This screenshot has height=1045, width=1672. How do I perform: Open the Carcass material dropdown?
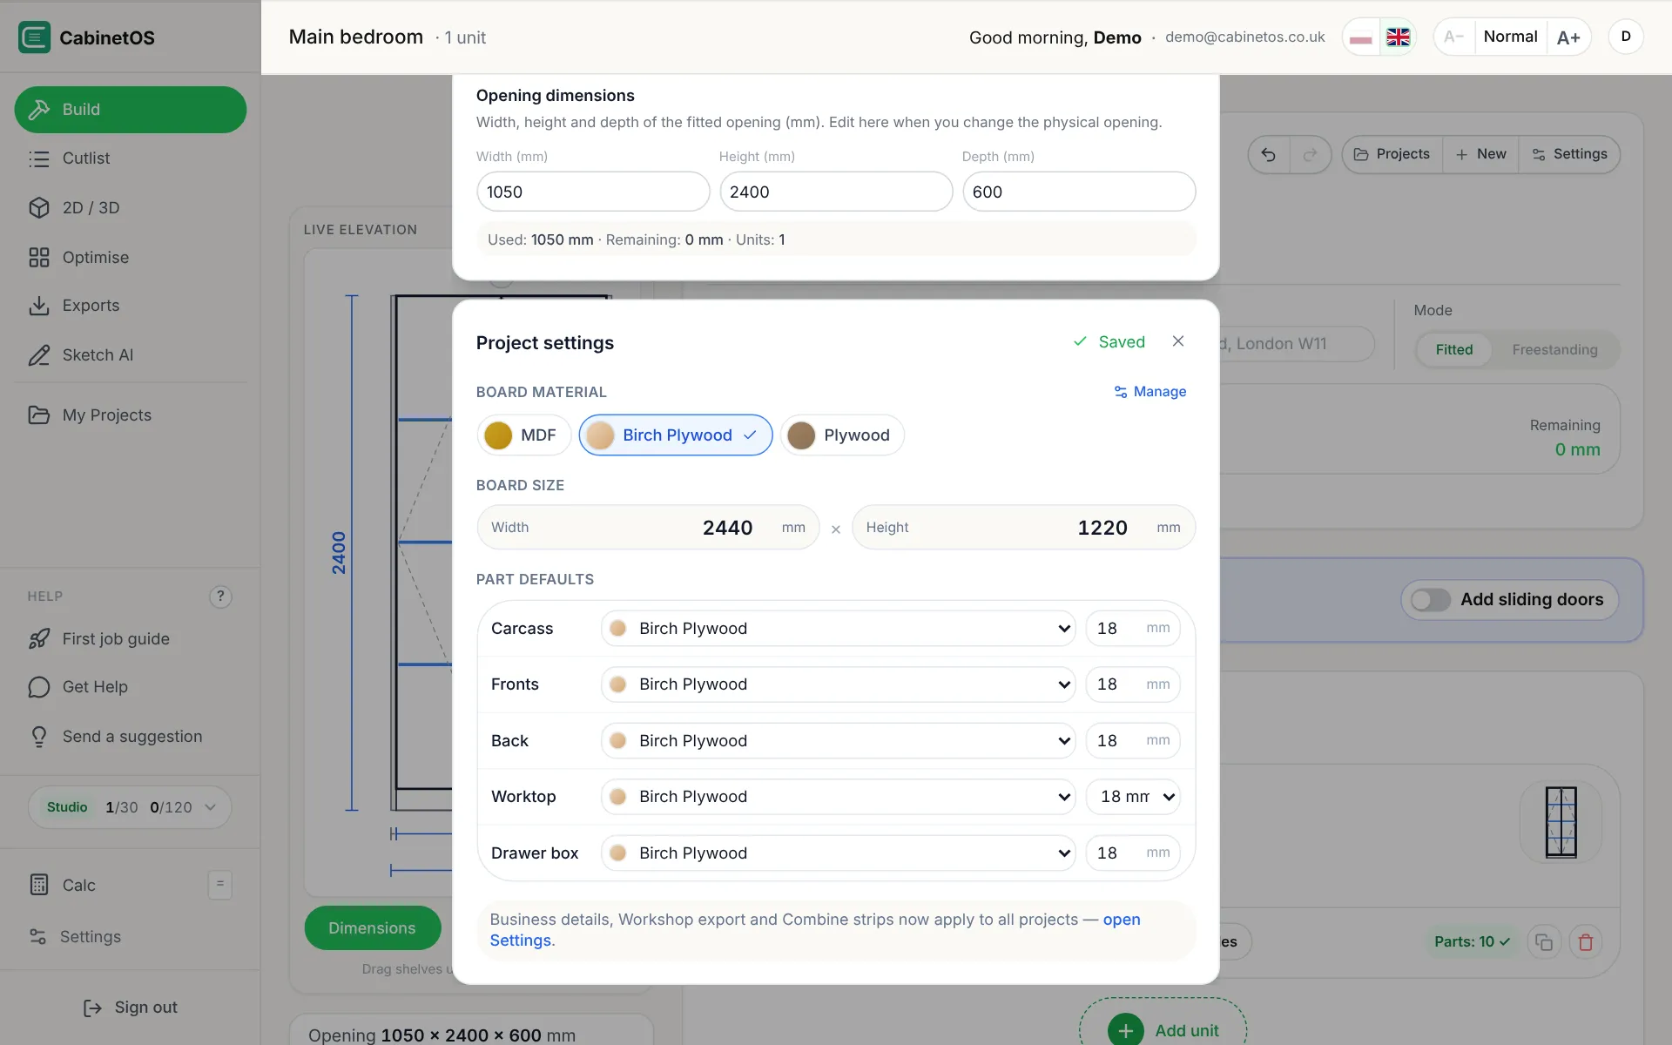point(838,629)
